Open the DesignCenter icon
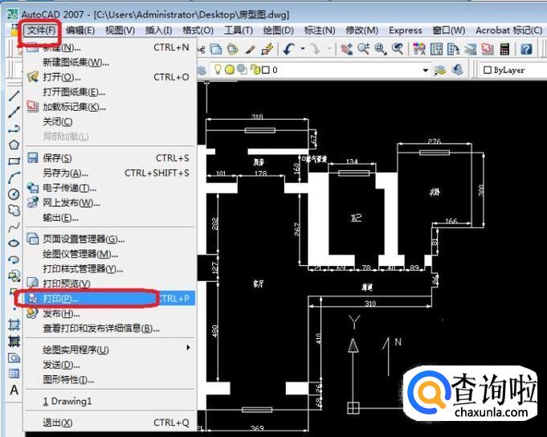Image resolution: width=547 pixels, height=437 pixels. point(436,49)
